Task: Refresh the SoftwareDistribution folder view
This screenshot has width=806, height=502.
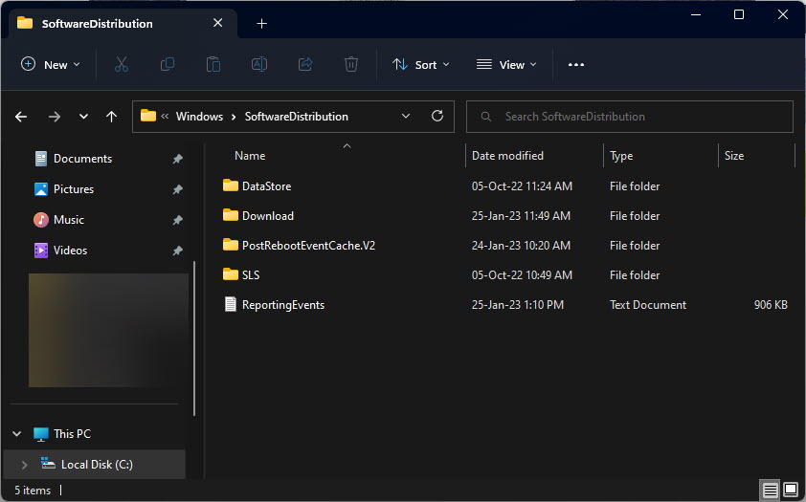Action: 437,116
